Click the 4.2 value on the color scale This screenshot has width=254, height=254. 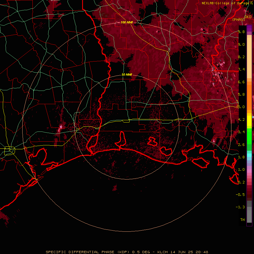click(241, 120)
